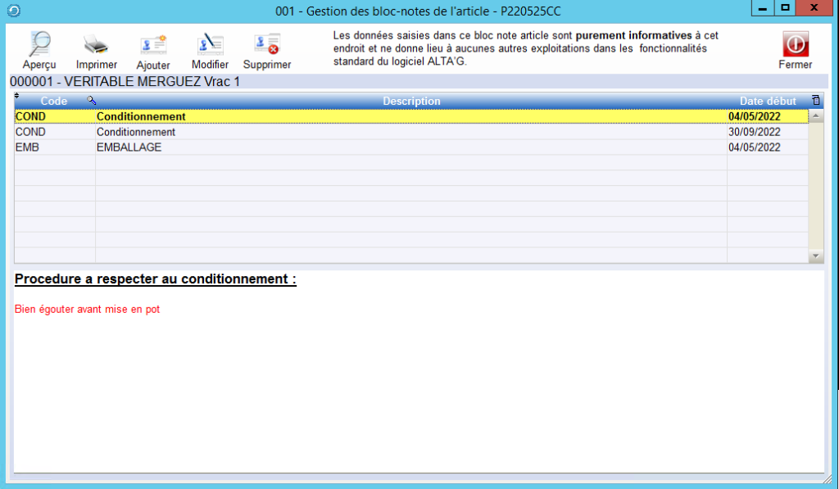Click the 'Procedure a respecter au conditionnement' heading
Image resolution: width=839 pixels, height=489 pixels.
[x=155, y=279]
